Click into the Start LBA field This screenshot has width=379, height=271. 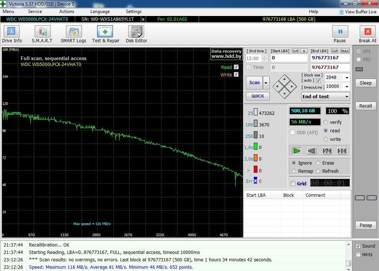click(289, 58)
